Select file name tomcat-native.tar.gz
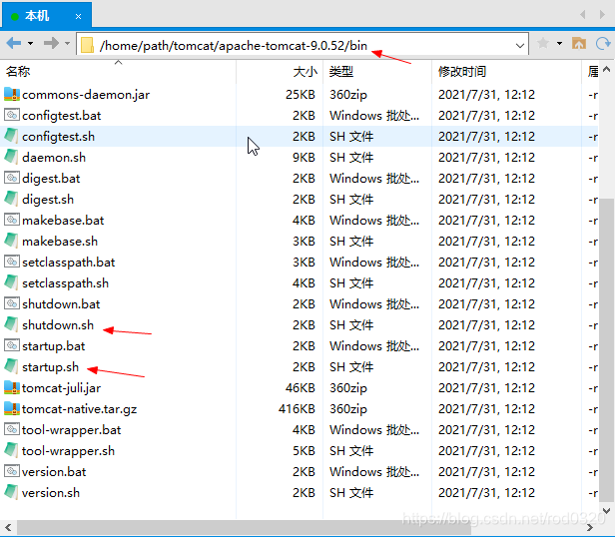The width and height of the screenshot is (615, 537). (x=79, y=409)
